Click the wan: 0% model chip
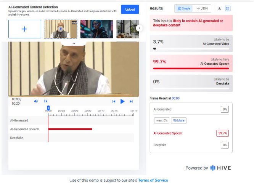Viewport: 254px width, 184px height. [x=162, y=120]
